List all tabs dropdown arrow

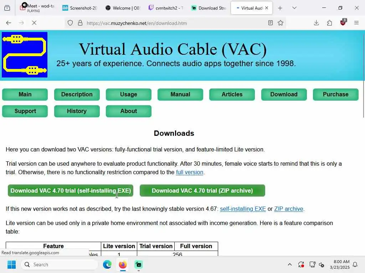tap(294, 8)
